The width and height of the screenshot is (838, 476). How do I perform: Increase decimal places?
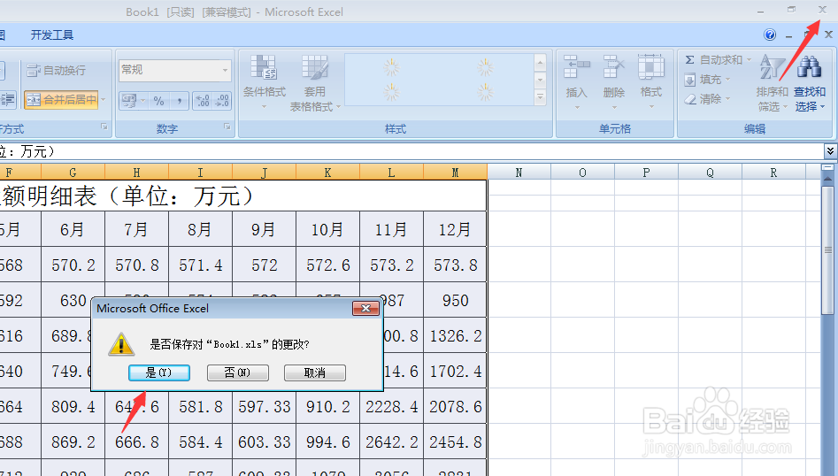pyautogui.click(x=203, y=101)
